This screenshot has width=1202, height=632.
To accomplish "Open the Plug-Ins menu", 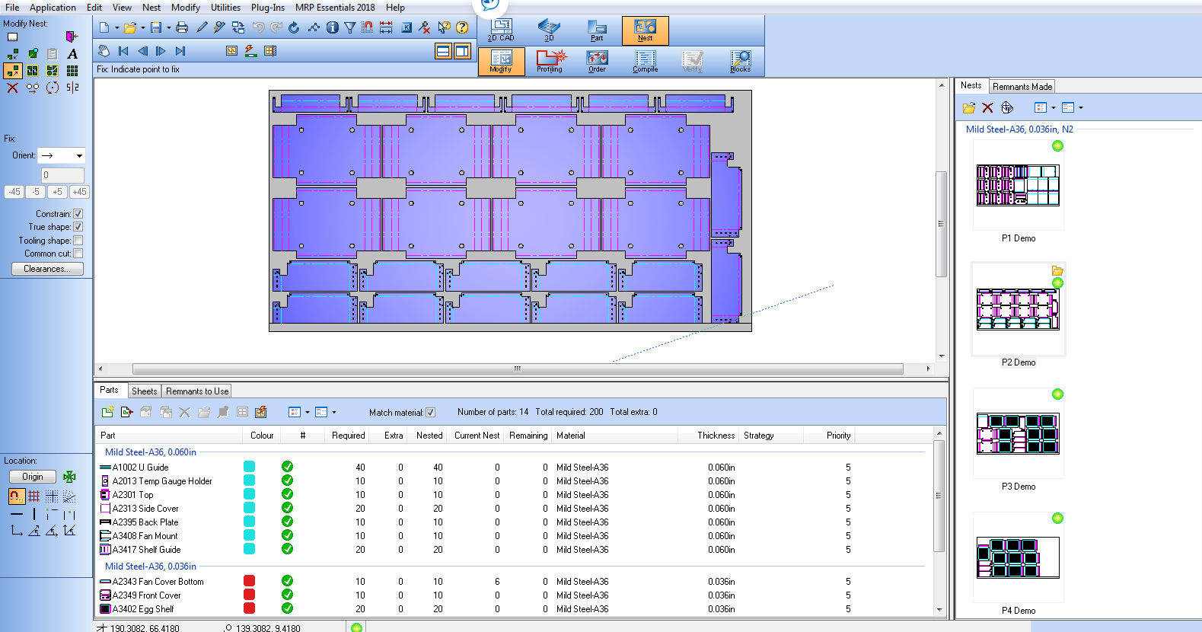I will click(267, 8).
